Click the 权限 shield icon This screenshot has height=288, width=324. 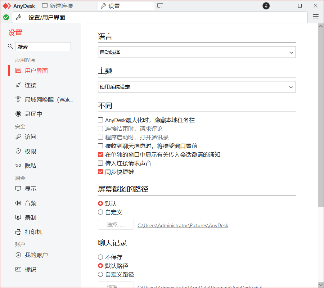(18, 151)
